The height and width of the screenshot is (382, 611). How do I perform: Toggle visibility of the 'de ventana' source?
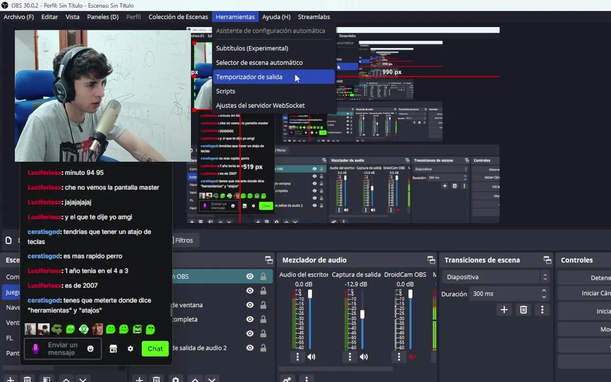click(x=250, y=305)
